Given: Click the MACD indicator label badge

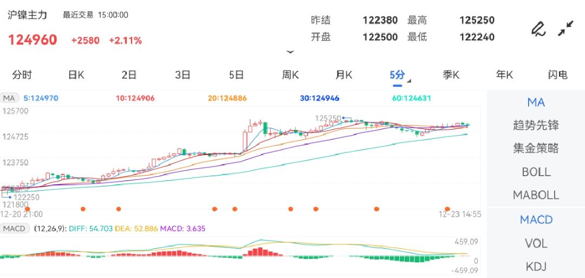Looking at the screenshot, I should (15, 228).
